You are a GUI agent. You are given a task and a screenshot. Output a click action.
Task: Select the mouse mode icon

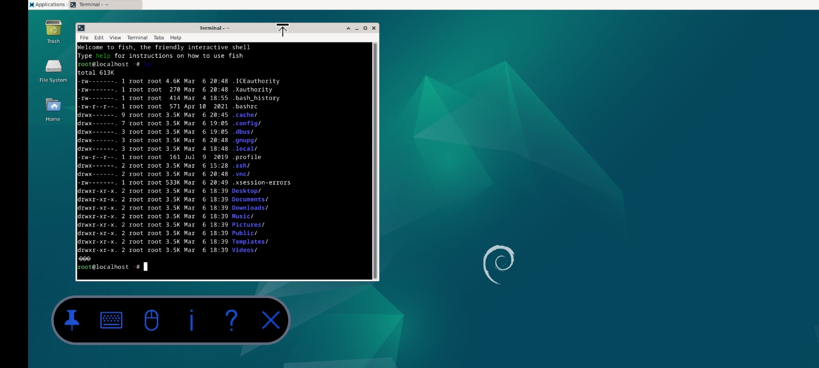click(152, 320)
